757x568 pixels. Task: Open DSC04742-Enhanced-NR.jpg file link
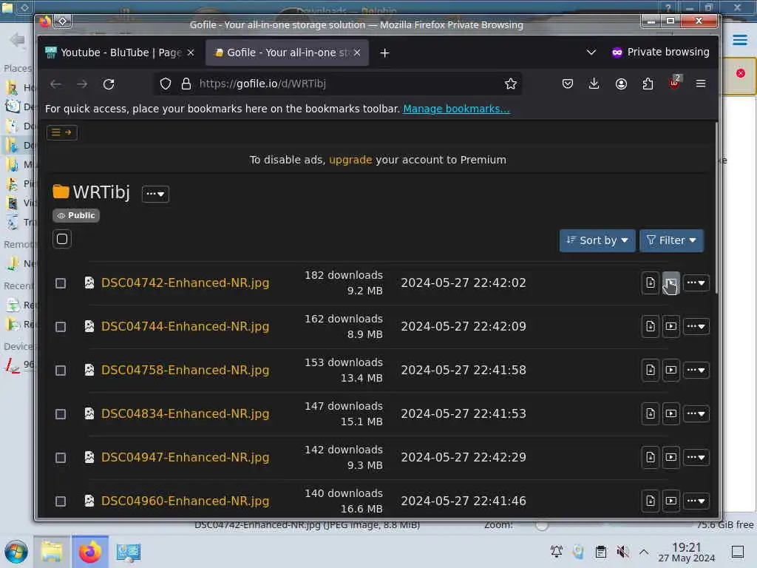click(185, 283)
